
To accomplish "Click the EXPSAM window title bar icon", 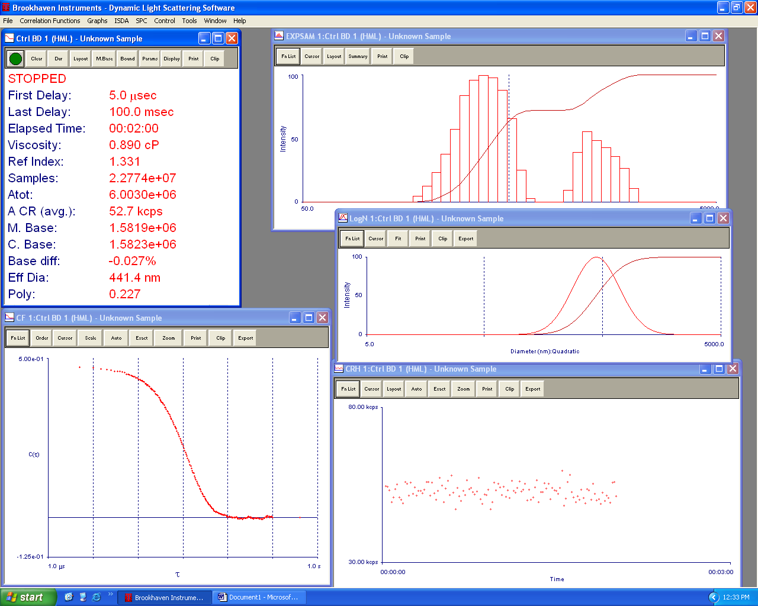I will (x=279, y=36).
